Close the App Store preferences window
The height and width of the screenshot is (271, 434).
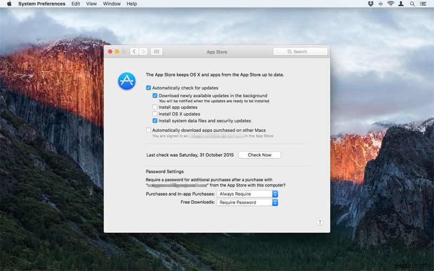click(x=110, y=51)
